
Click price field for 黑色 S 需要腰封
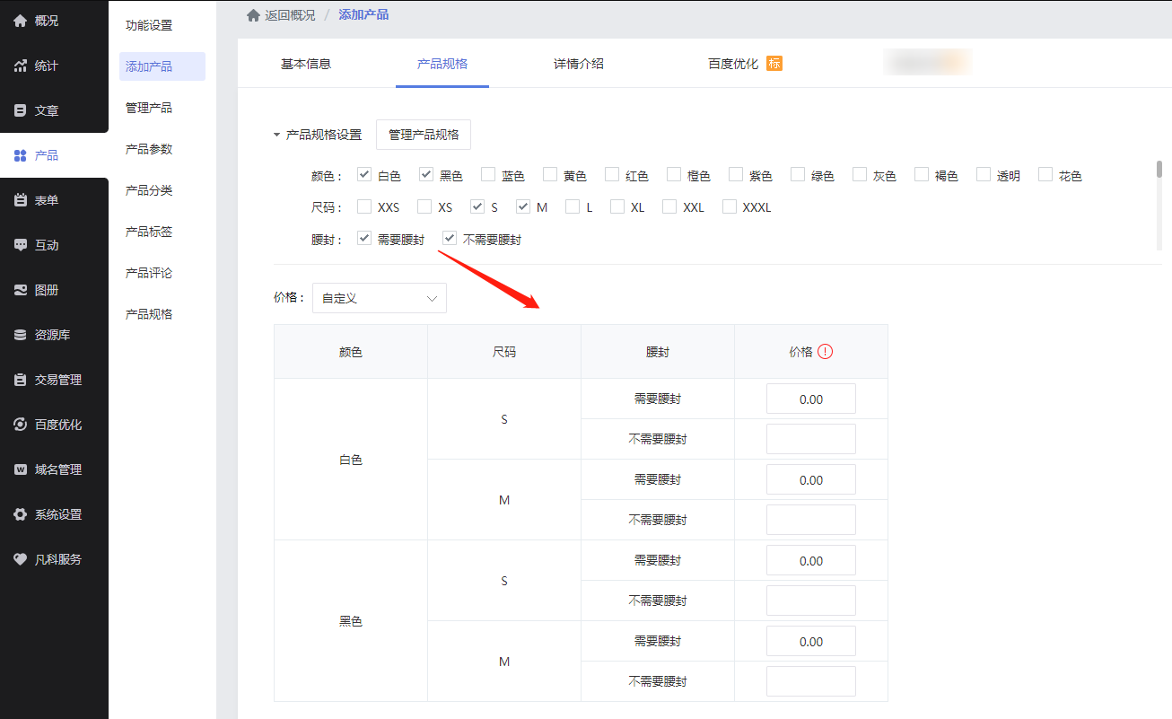(811, 561)
